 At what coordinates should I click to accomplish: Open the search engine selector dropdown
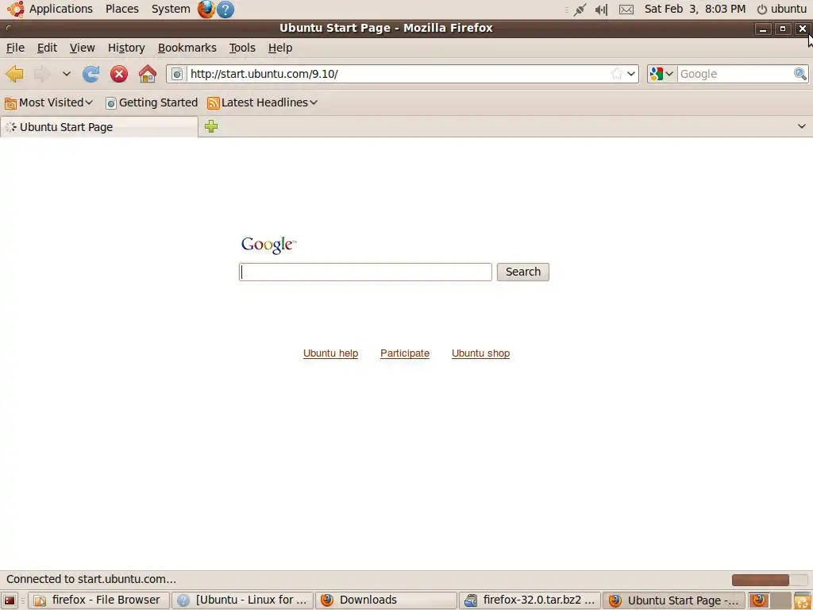662,74
